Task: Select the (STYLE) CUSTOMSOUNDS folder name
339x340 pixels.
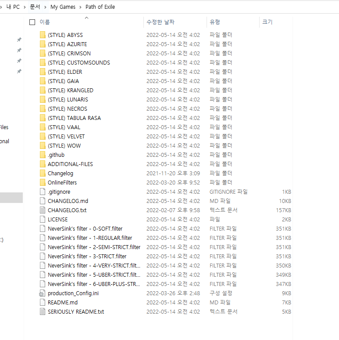Action: [79, 63]
